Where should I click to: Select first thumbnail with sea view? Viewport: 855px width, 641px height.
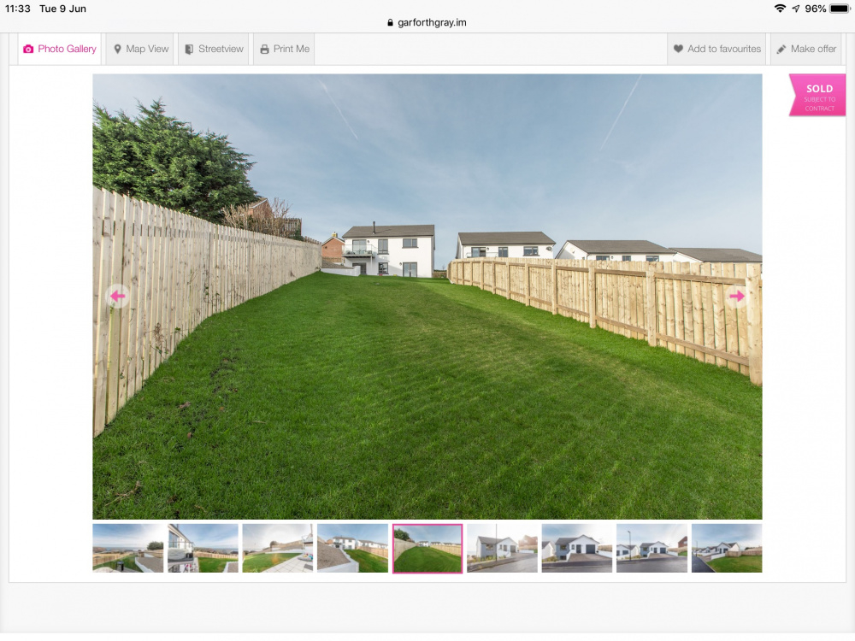point(128,549)
